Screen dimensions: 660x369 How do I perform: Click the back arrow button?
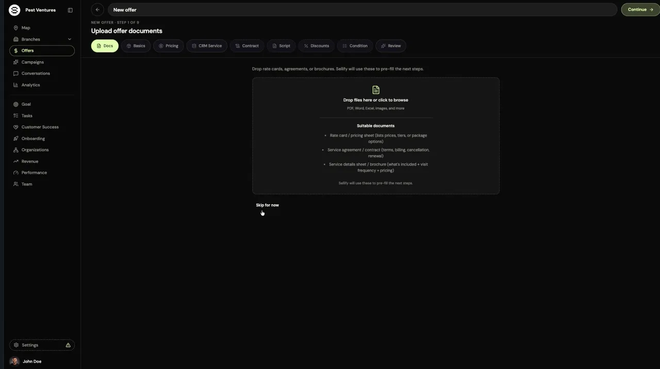[97, 9]
